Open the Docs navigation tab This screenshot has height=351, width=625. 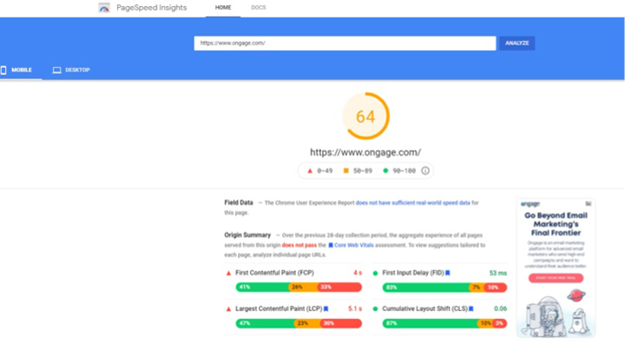coord(259,8)
